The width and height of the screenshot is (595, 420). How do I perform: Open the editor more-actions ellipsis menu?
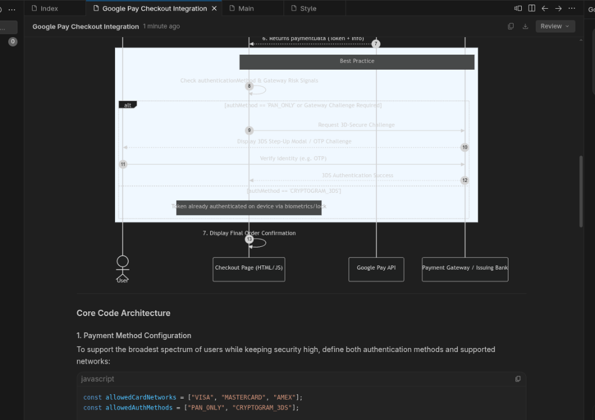pyautogui.click(x=572, y=8)
